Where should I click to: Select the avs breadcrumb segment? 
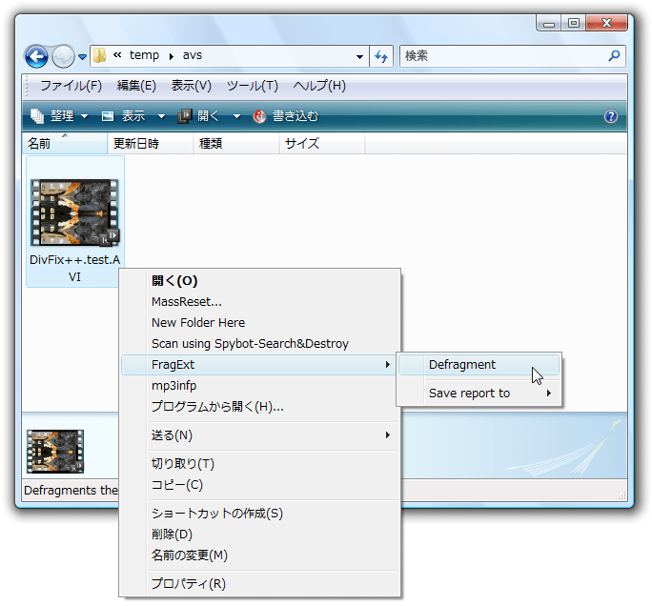(193, 55)
